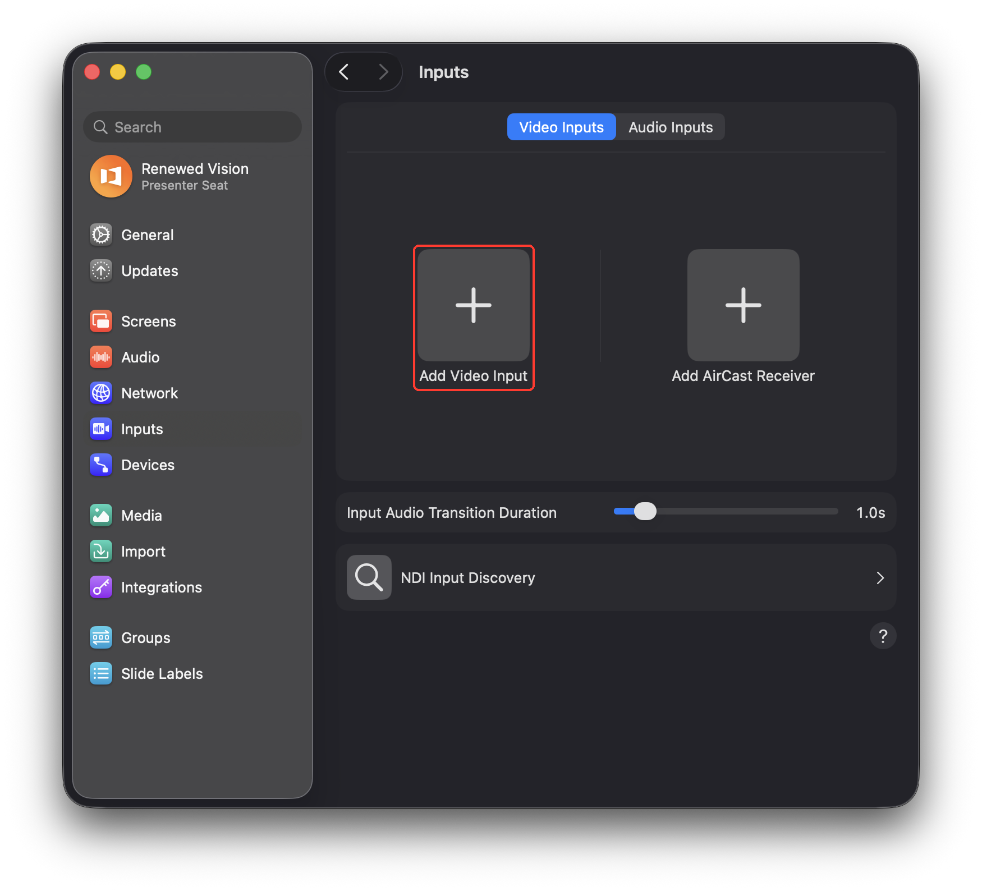982x891 pixels.
Task: Select the Groups icon in sidebar
Action: coord(101,637)
